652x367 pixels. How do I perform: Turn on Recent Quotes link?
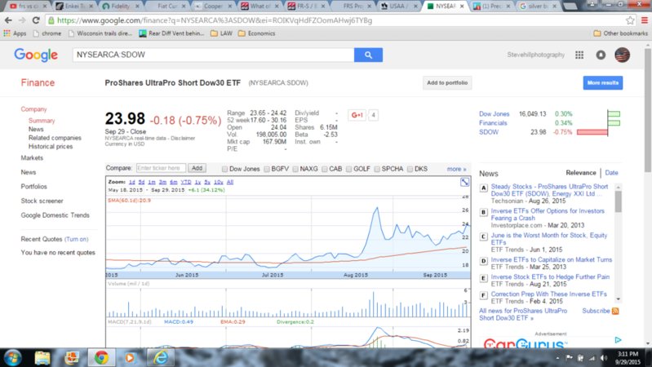(76, 239)
